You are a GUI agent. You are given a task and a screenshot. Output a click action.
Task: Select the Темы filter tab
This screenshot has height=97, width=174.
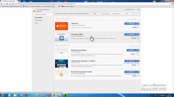point(127,13)
